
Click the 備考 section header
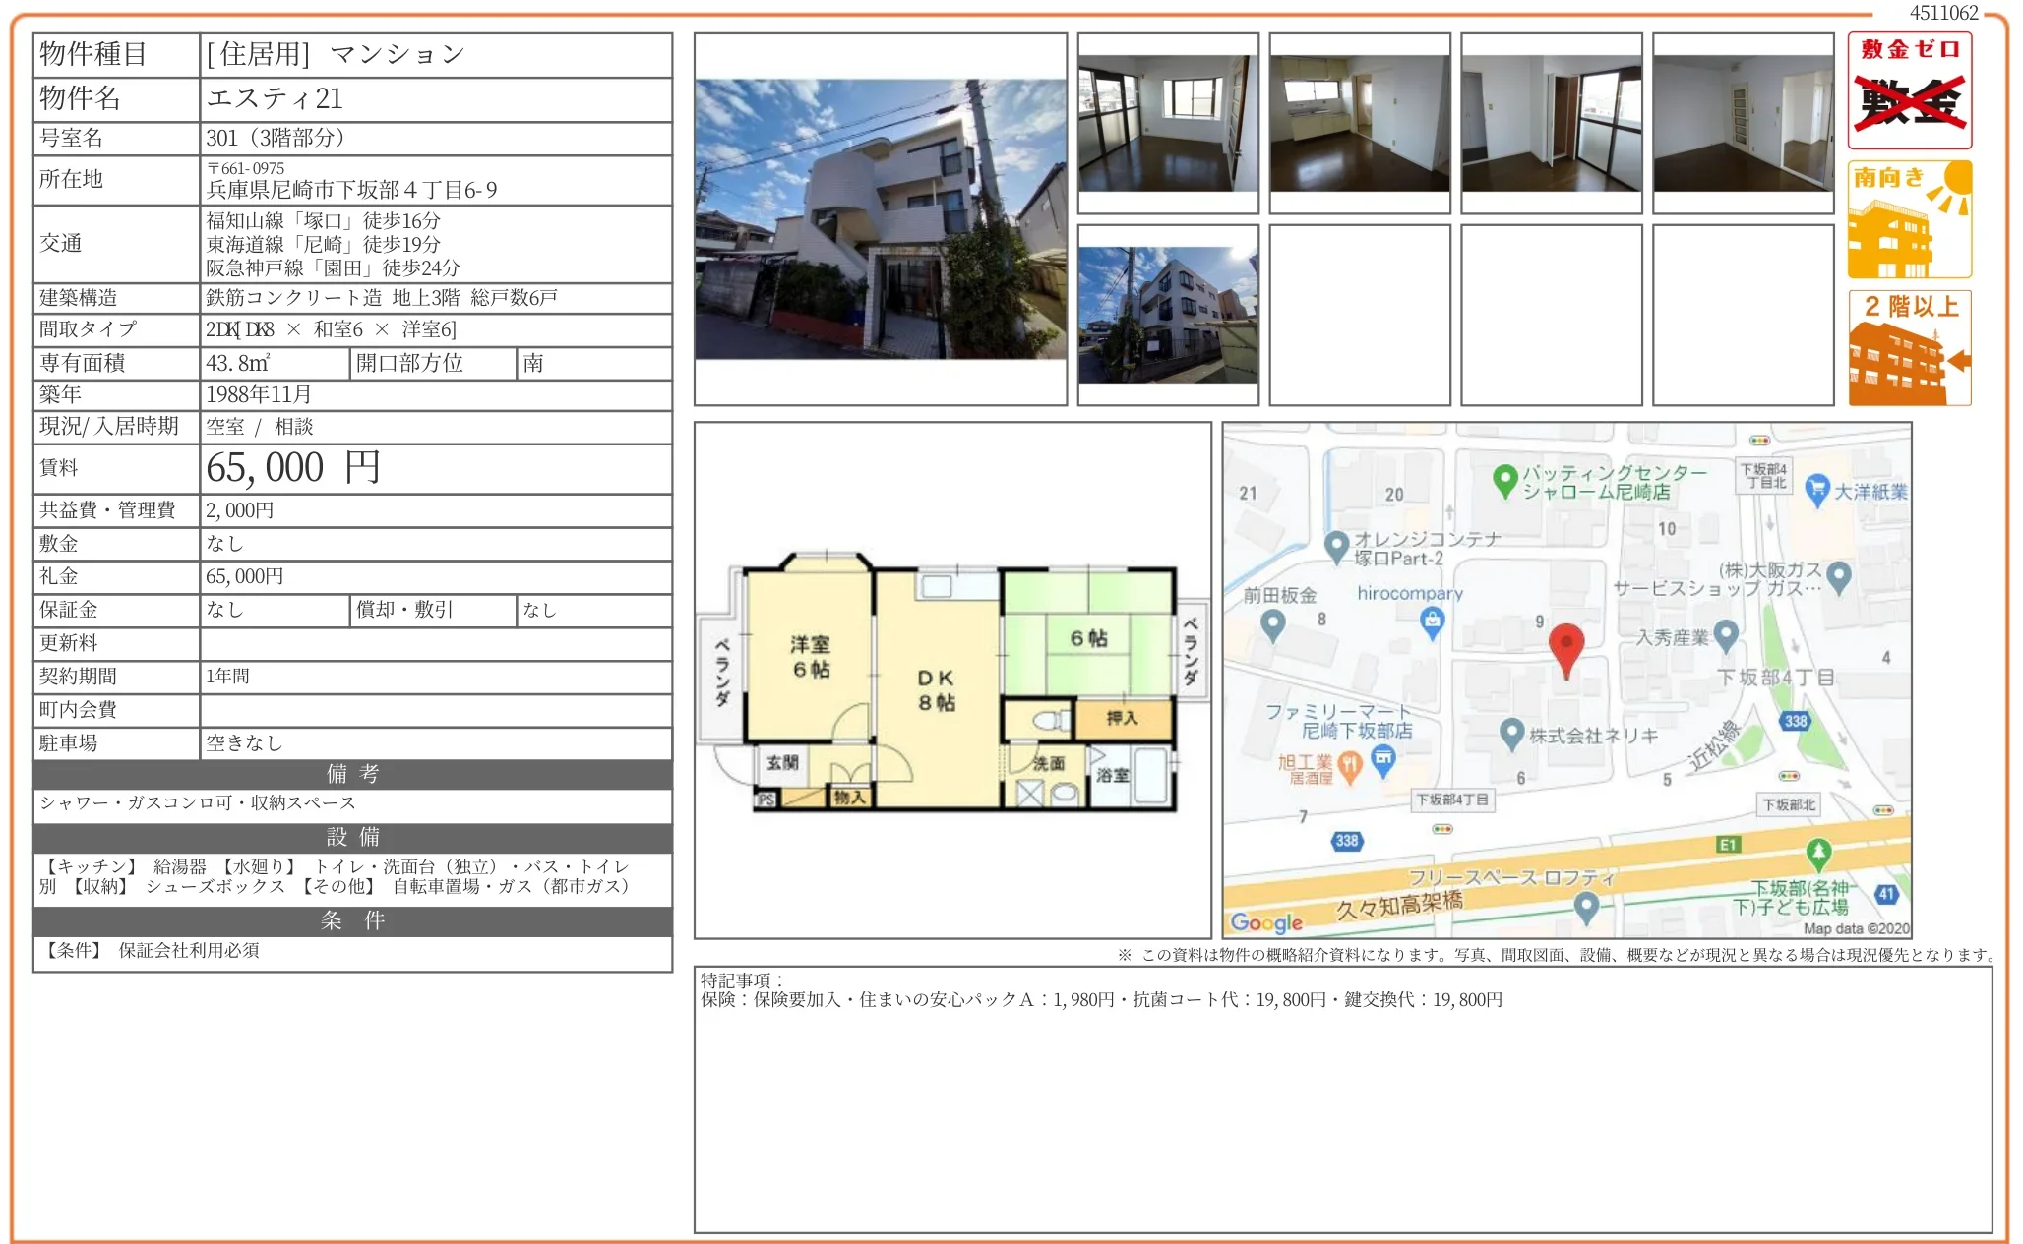[352, 774]
